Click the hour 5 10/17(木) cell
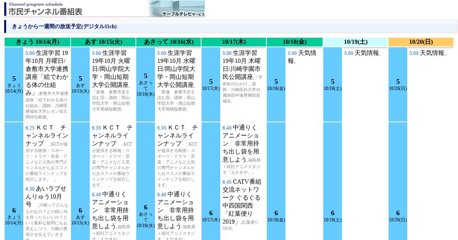 tap(211, 84)
